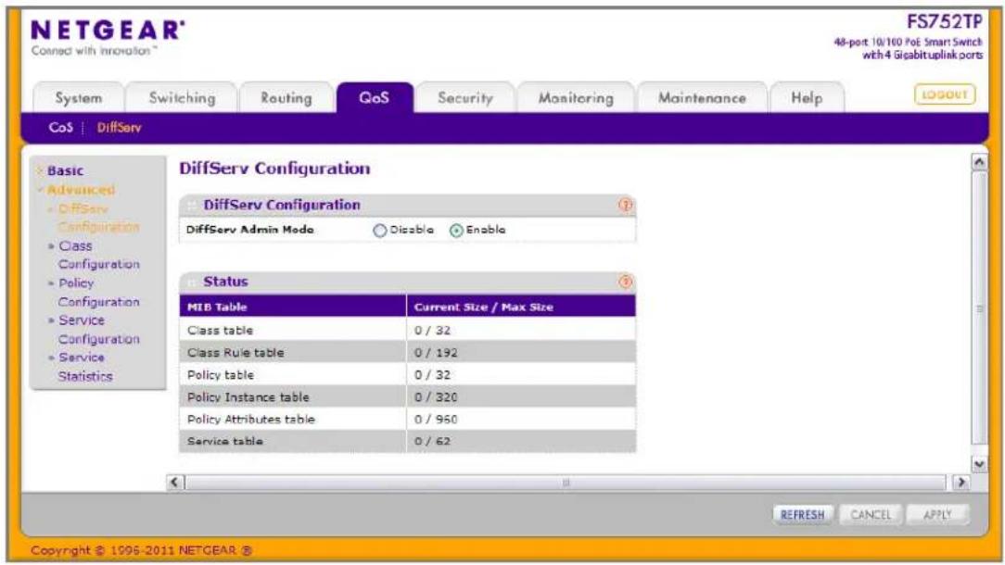Open help icon in Status section
Viewport: 1005px width, 565px height.
click(625, 282)
